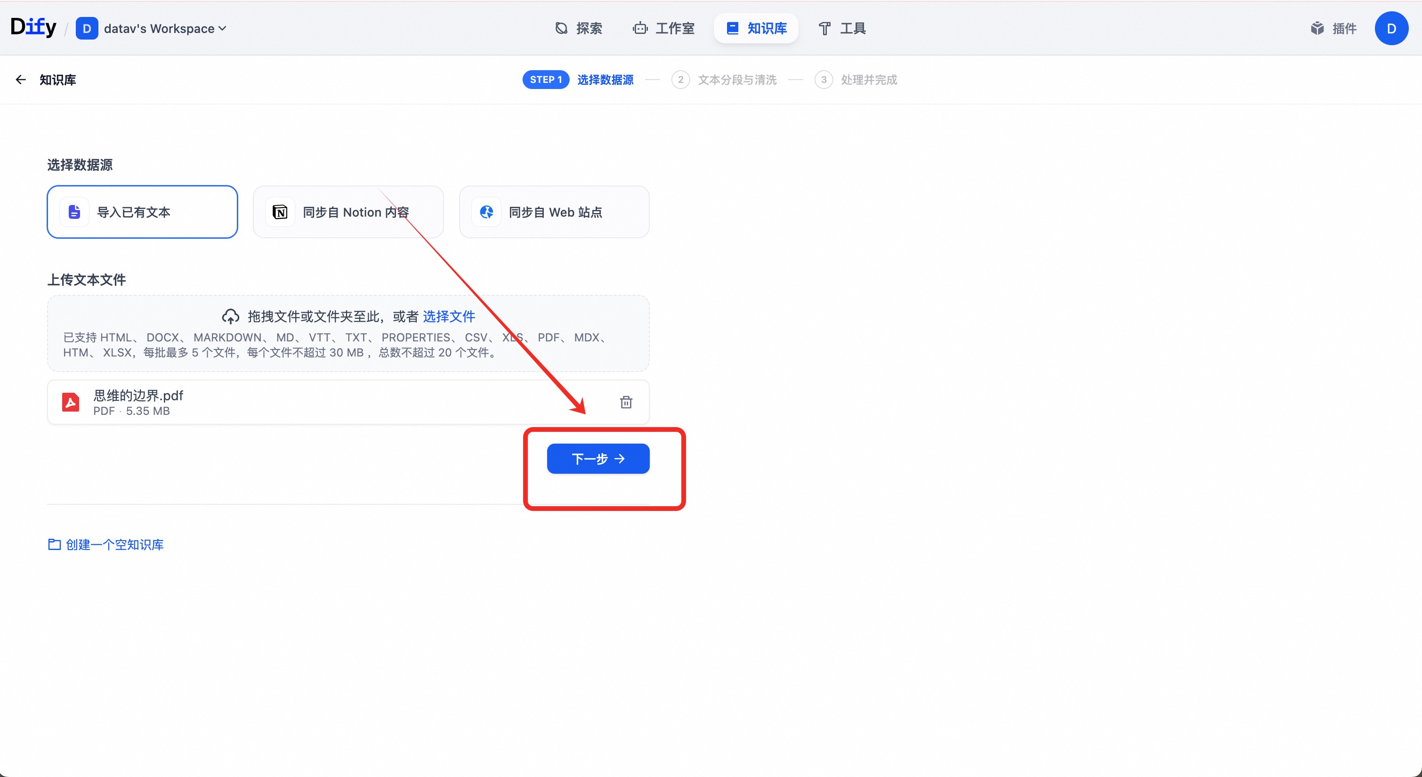Open the 工作室 tab
1422x777 pixels.
[663, 28]
